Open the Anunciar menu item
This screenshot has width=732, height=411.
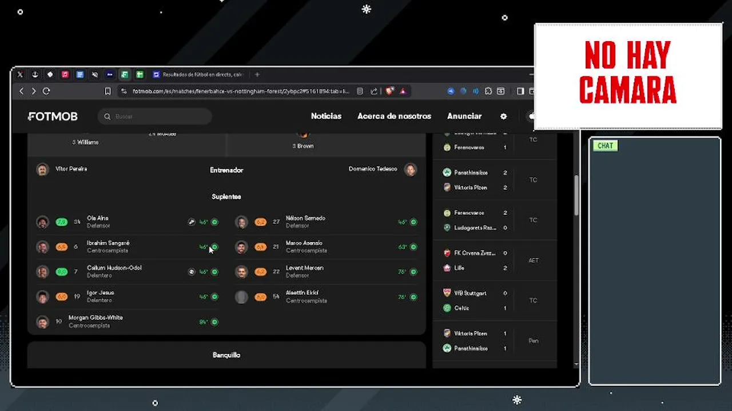[464, 116]
